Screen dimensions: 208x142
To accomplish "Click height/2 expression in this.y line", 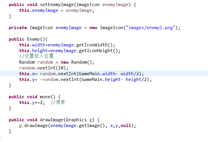I will pyautogui.click(x=136, y=79).
